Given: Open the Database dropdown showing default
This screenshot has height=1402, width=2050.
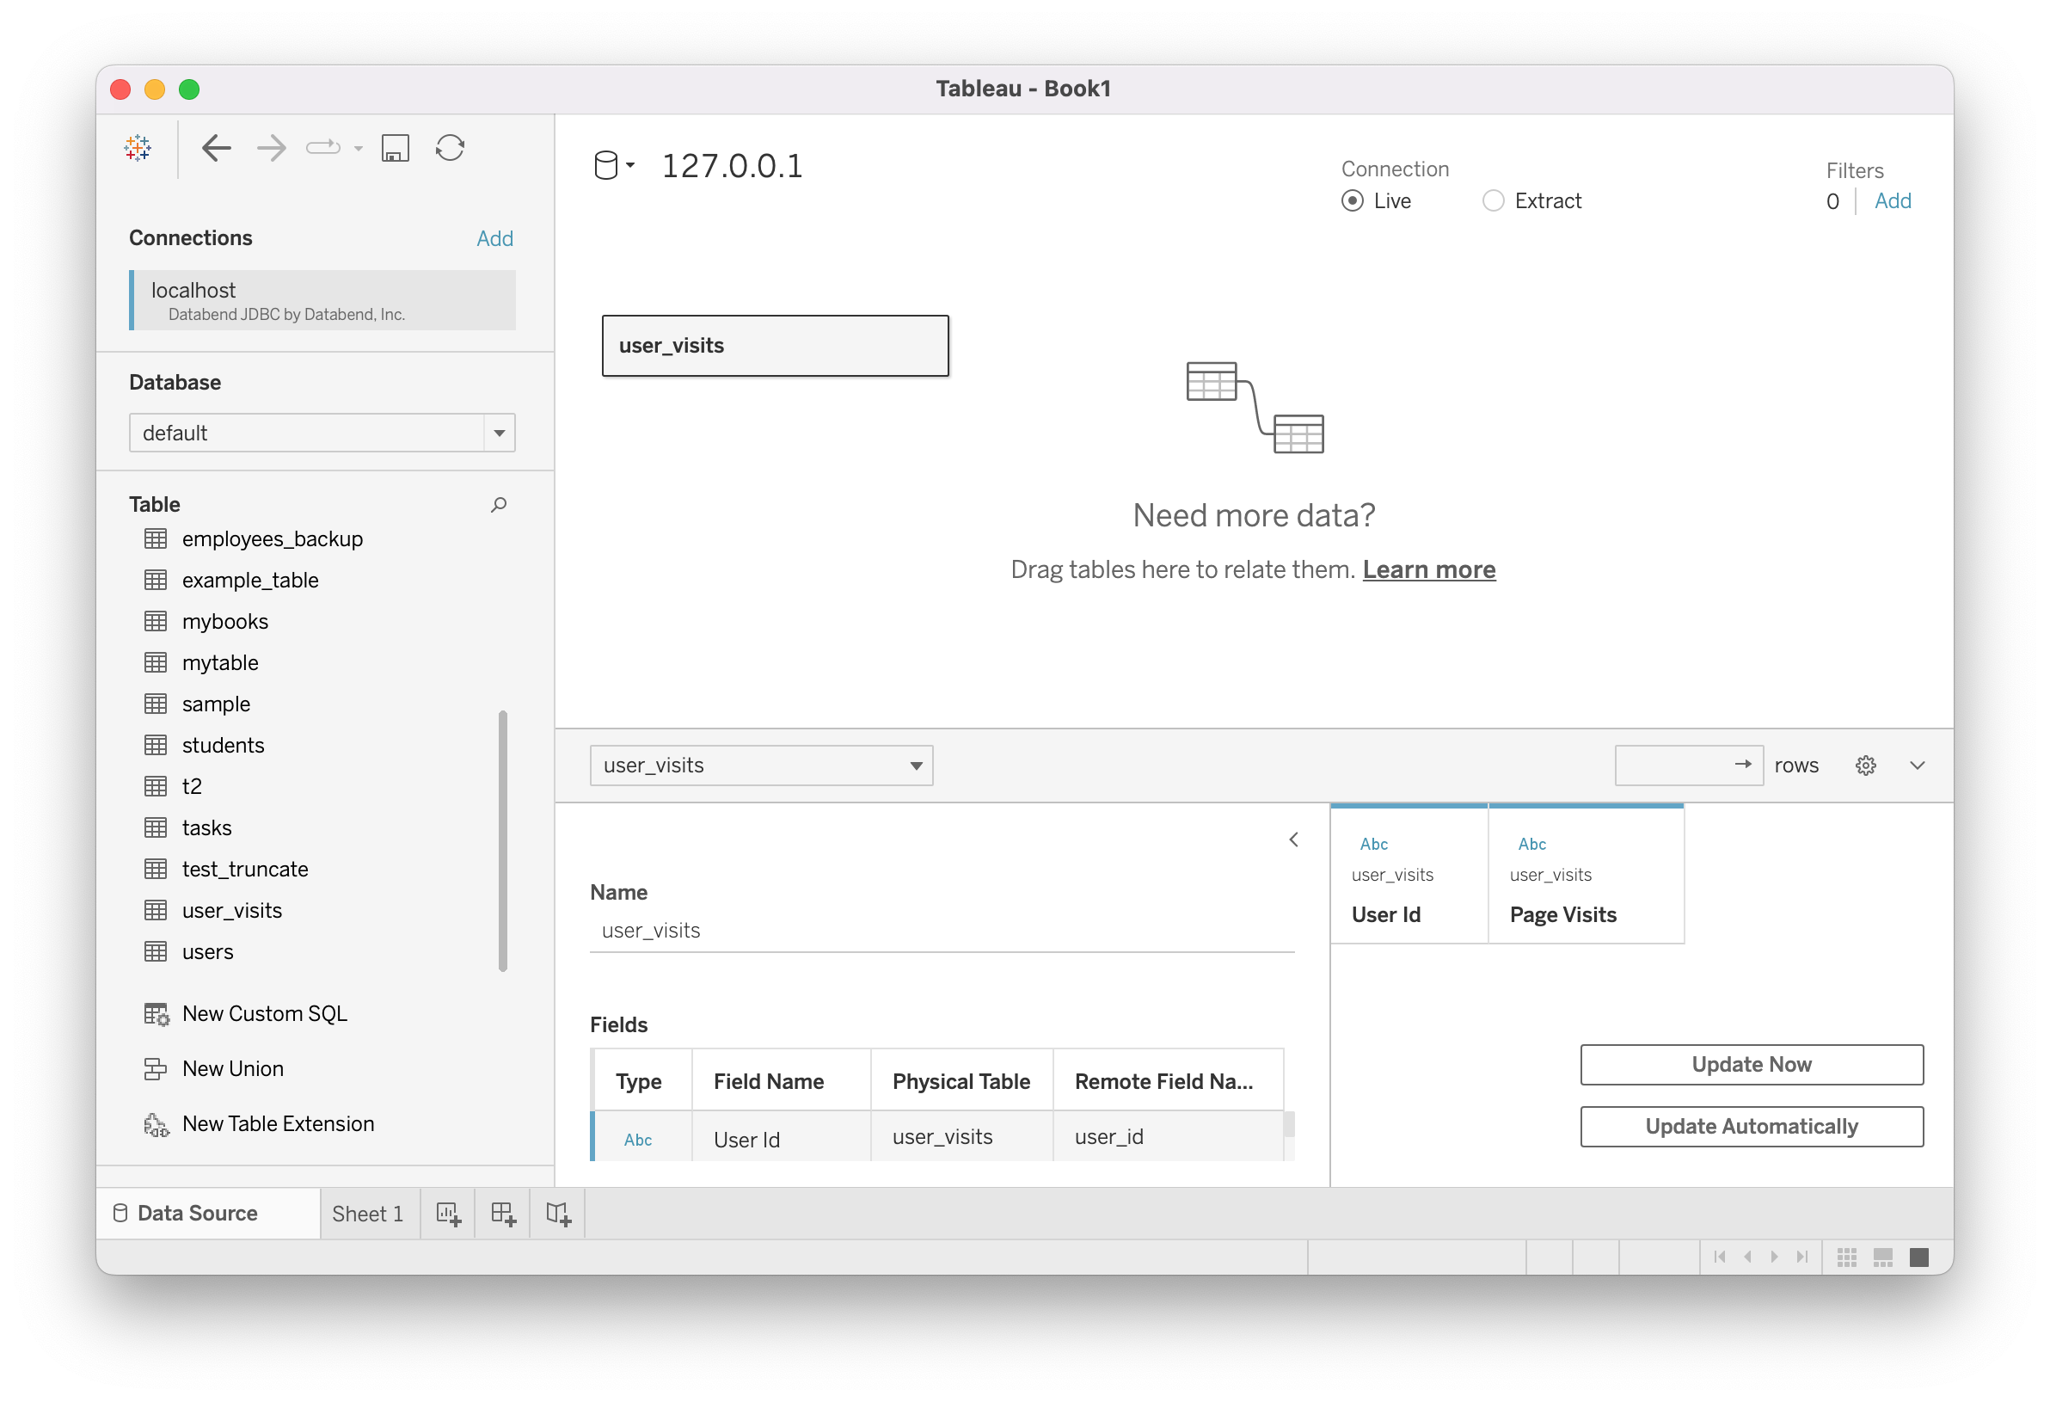Looking at the screenshot, I should (322, 434).
